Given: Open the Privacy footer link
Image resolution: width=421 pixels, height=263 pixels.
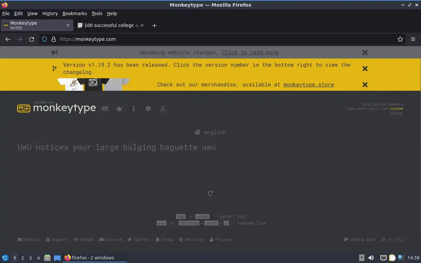Looking at the screenshot, I should [221, 240].
